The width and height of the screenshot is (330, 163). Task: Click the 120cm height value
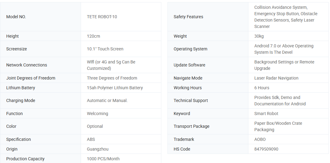93,36
